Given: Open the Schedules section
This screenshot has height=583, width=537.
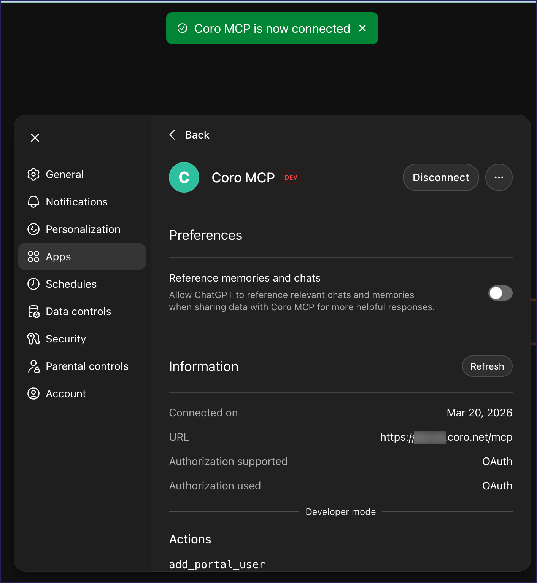Looking at the screenshot, I should [x=71, y=284].
